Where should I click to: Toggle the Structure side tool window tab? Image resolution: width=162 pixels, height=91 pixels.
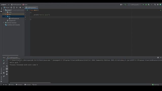1,71
